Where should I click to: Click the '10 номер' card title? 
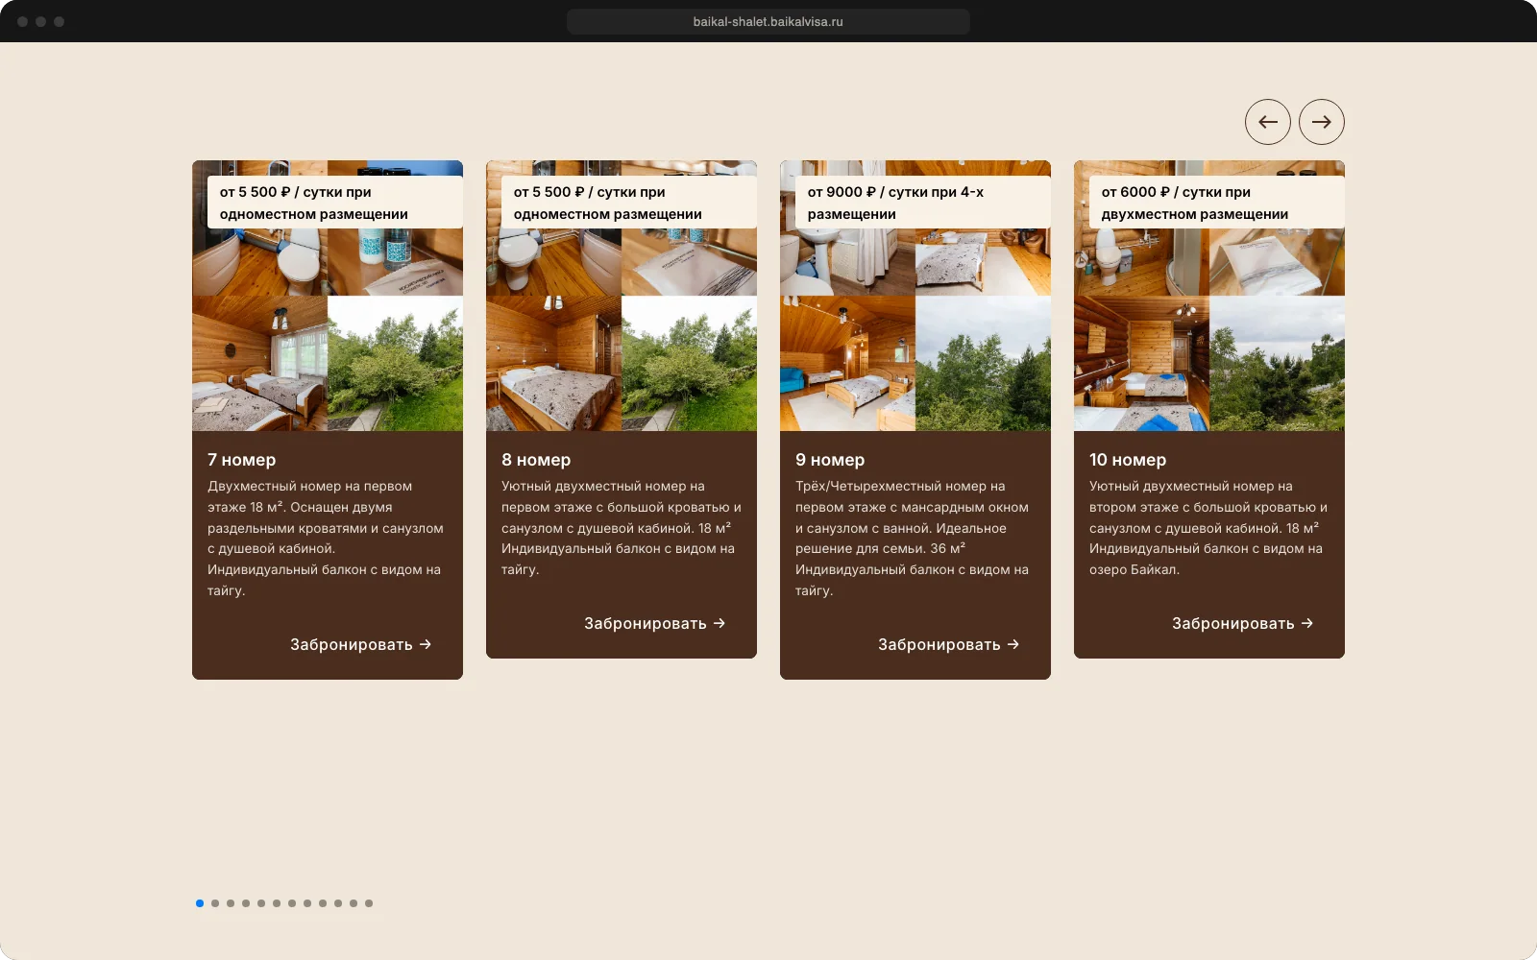1128,460
